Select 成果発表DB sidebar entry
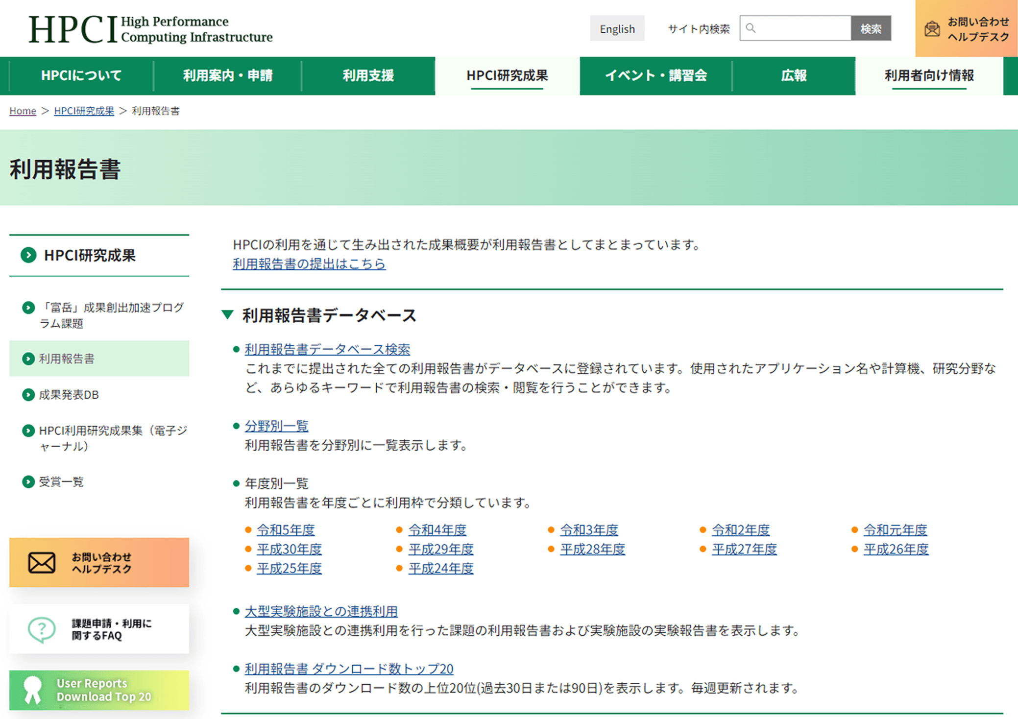 (99, 395)
